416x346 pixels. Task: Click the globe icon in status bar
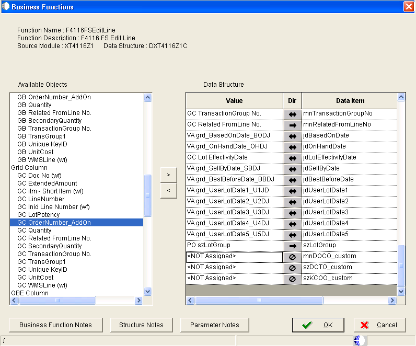(x=360, y=340)
